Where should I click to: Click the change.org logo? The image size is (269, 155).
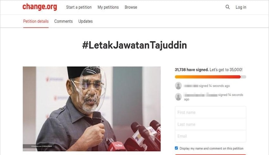[40, 7]
